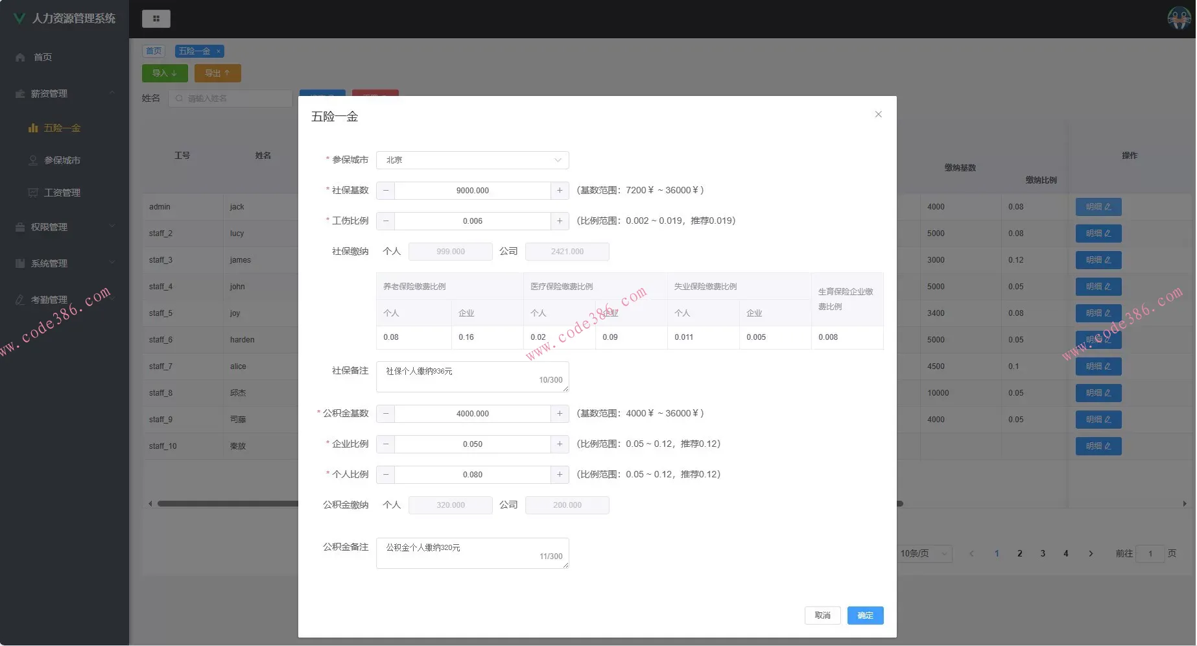Click the orange 导出 export button
The width and height of the screenshot is (1197, 646).
coord(217,73)
